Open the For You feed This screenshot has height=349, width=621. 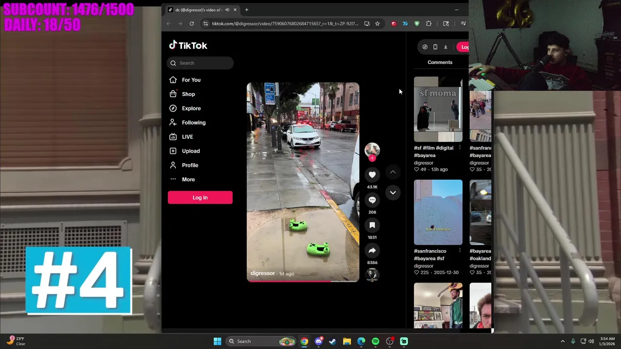pyautogui.click(x=185, y=80)
